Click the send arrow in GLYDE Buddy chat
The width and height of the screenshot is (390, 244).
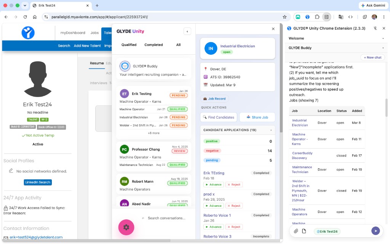click(376, 231)
